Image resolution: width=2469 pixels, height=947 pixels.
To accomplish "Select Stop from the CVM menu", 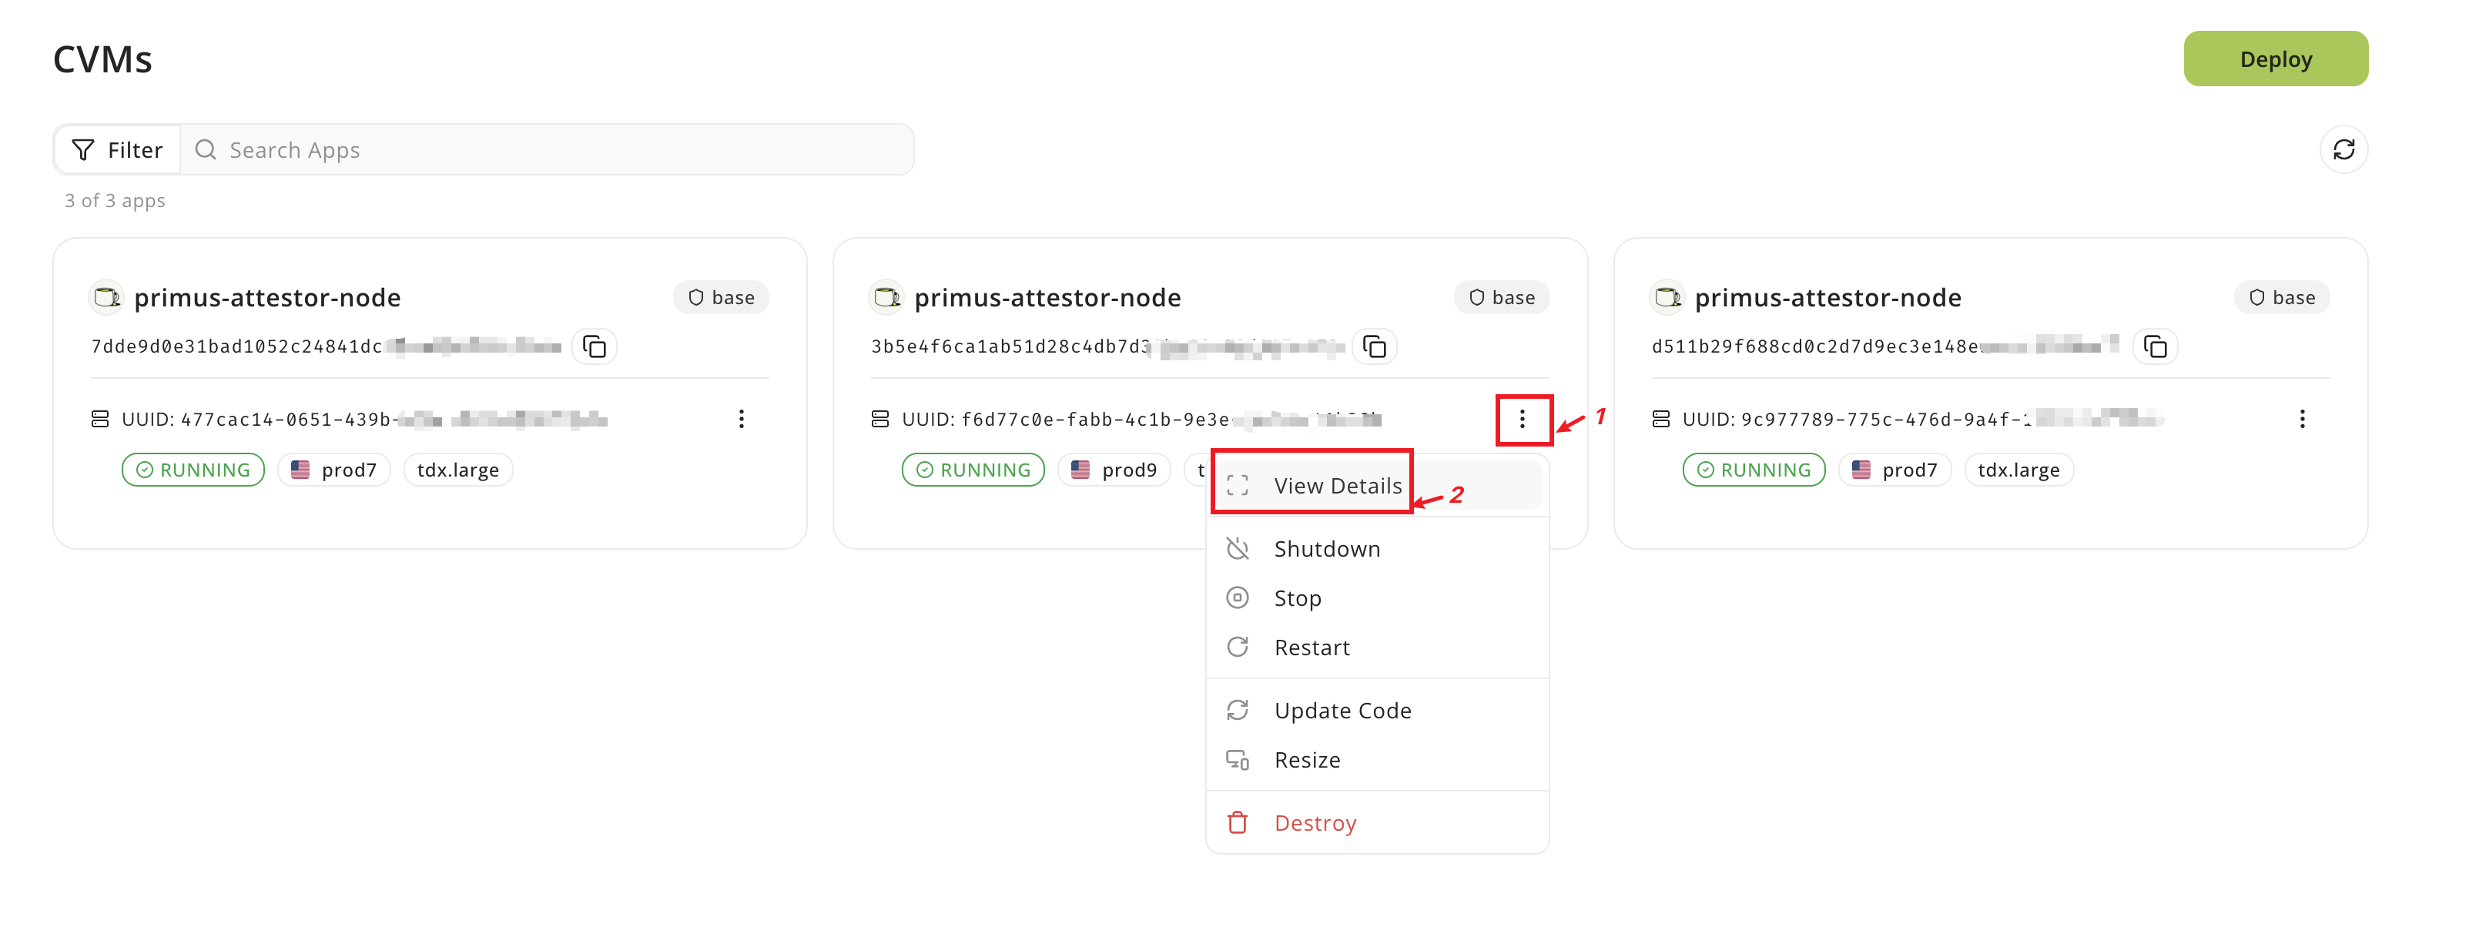I will coord(1297,598).
